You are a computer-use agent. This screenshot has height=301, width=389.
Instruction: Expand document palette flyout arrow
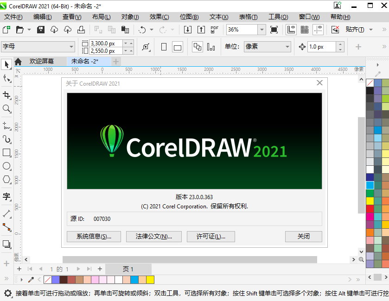[x=22, y=280]
